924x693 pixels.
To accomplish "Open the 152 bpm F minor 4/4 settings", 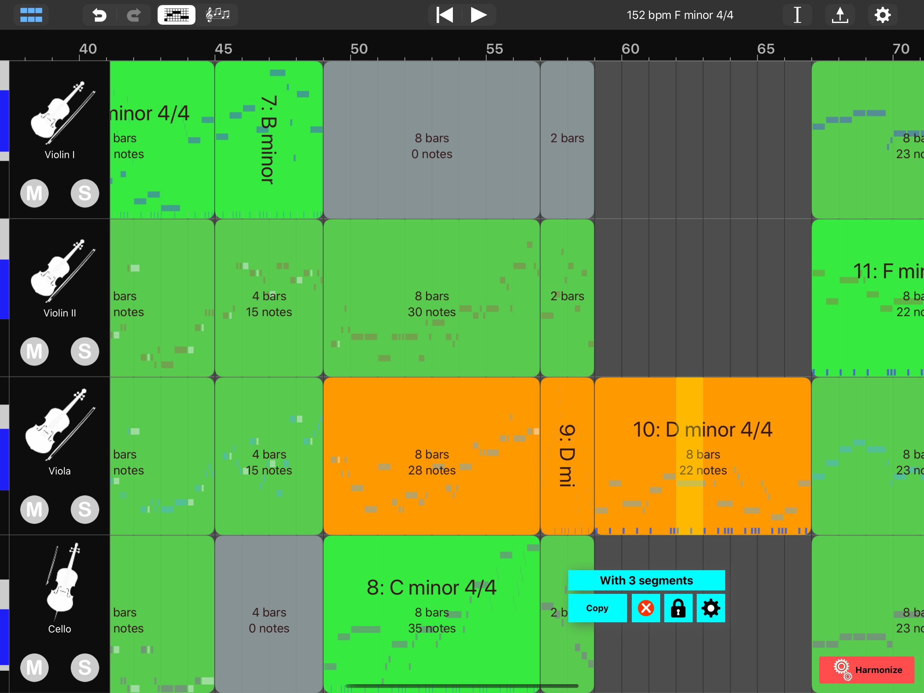I will [679, 15].
